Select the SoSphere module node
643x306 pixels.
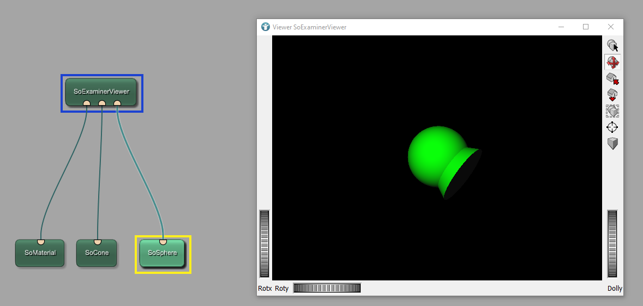(162, 254)
